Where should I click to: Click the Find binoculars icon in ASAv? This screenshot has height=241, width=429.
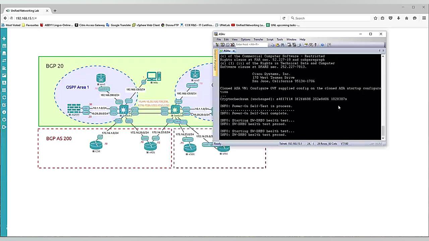click(282, 45)
